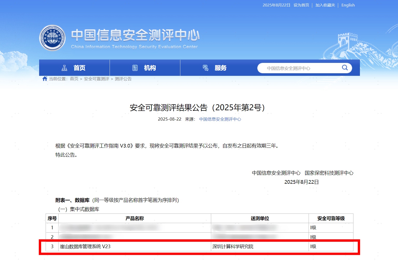Open 安全可靠测评 in the breadcrumb
This screenshot has height=265, width=398.
[x=96, y=79]
